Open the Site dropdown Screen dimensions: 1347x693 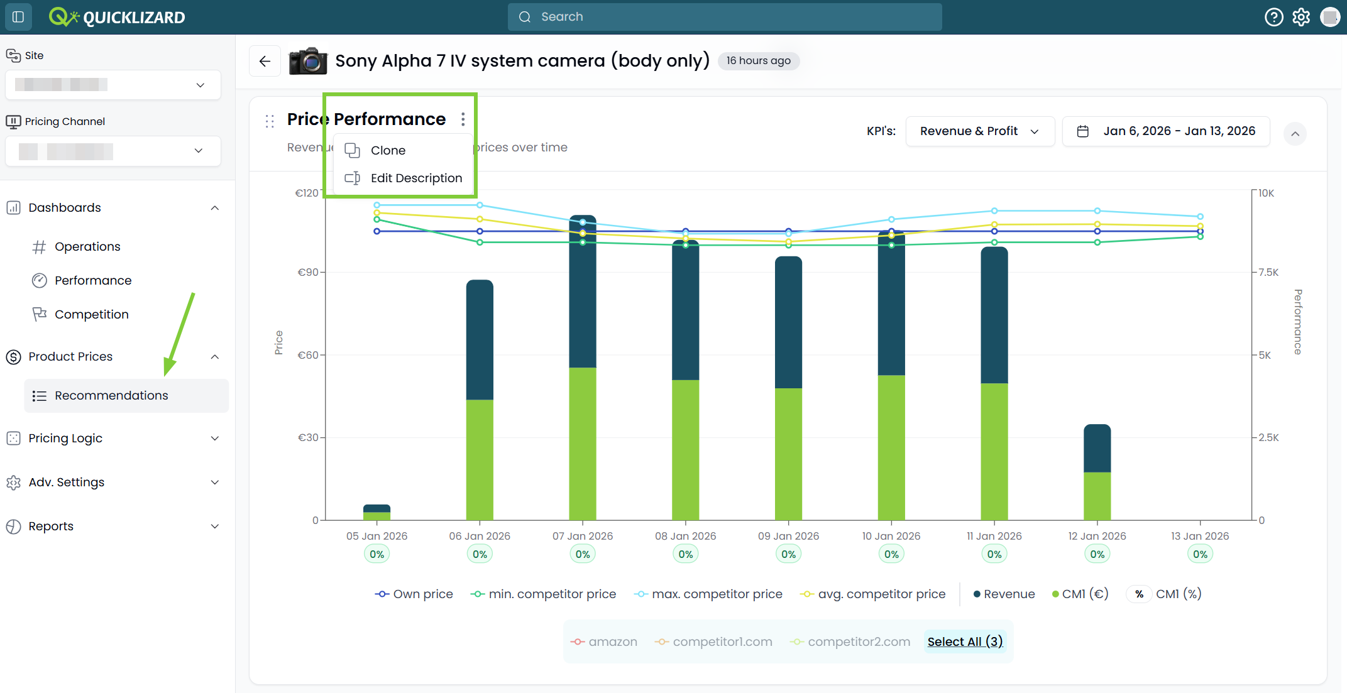tap(113, 85)
